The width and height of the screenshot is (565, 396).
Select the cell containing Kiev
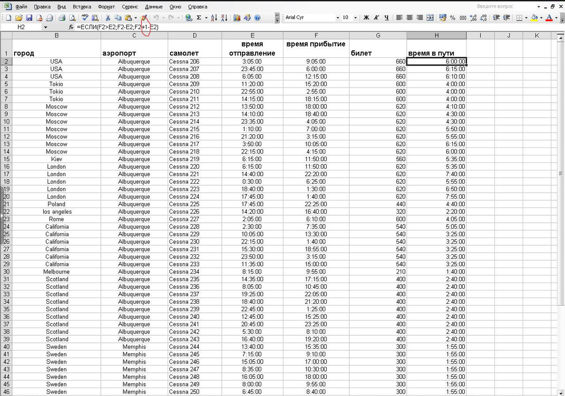coord(56,159)
